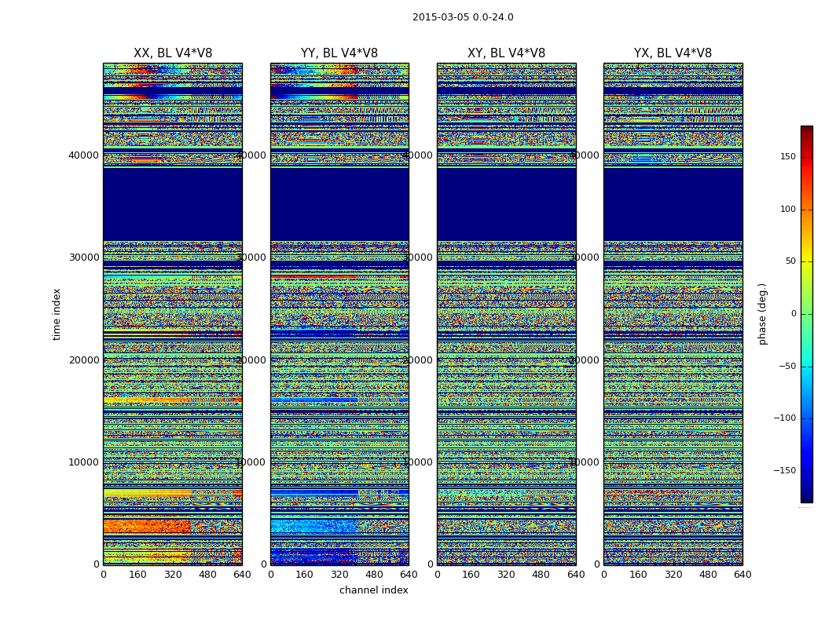Click inside the YY phase heatmap
This screenshot has width=825, height=628.
339,314
